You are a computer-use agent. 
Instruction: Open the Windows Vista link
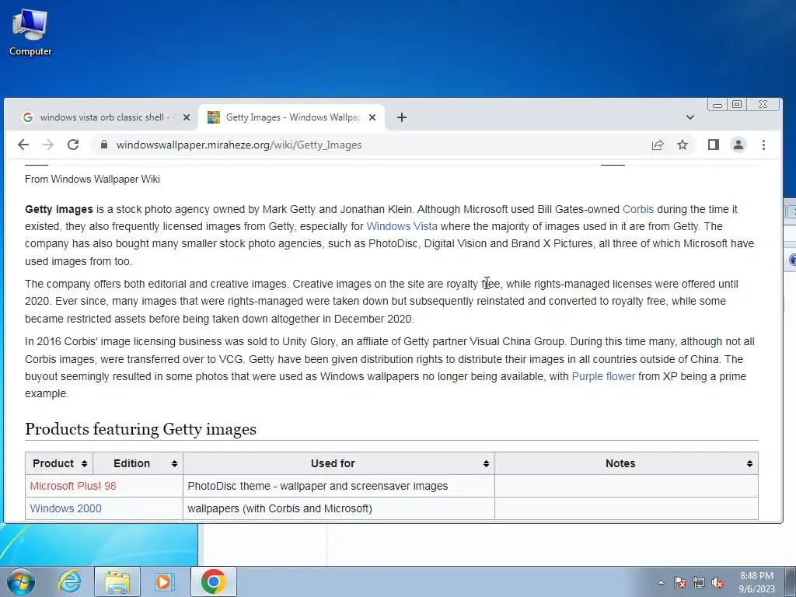point(402,226)
